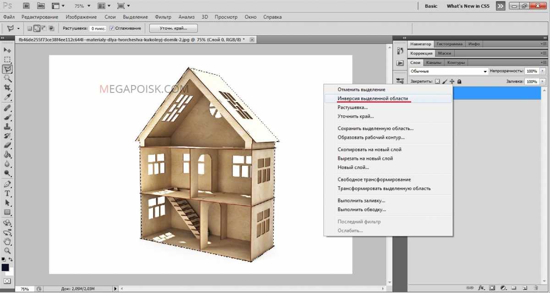Switch to the Каналы tab
This screenshot has height=293, width=550.
[433, 62]
